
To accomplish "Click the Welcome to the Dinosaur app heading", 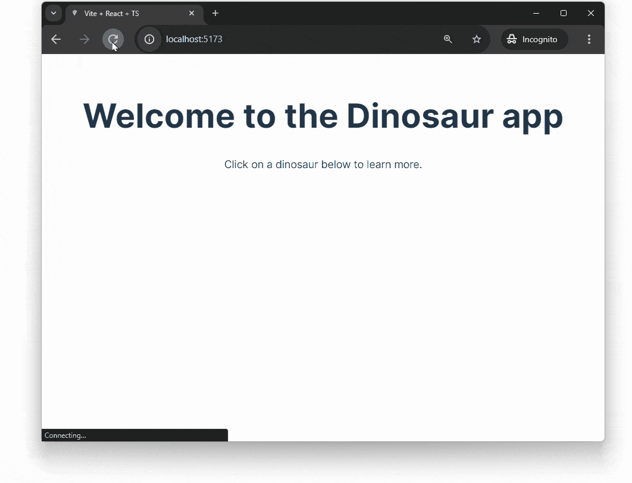I will [x=323, y=116].
